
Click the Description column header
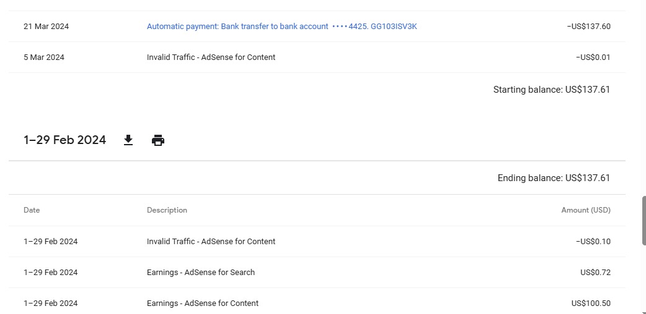167,210
